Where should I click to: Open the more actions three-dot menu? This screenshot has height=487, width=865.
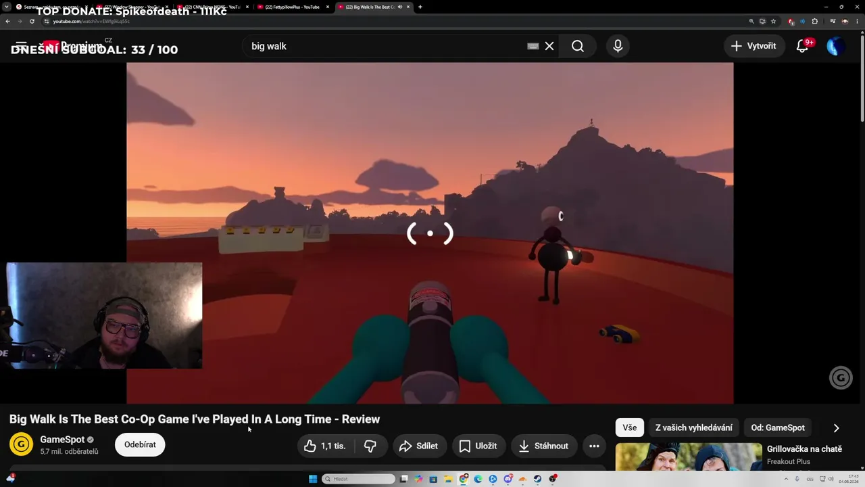[594, 446]
